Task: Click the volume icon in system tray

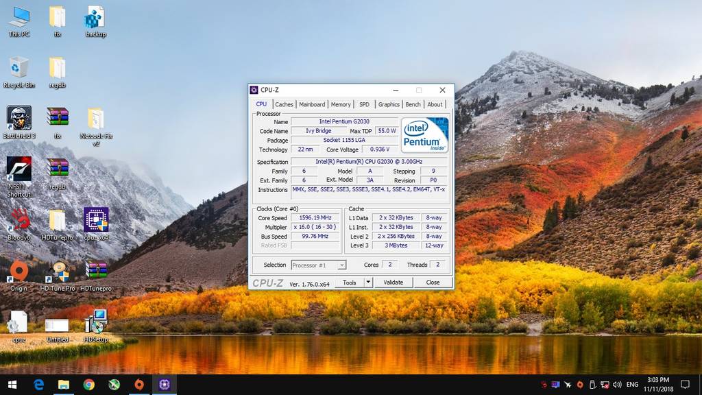Action: [617, 385]
